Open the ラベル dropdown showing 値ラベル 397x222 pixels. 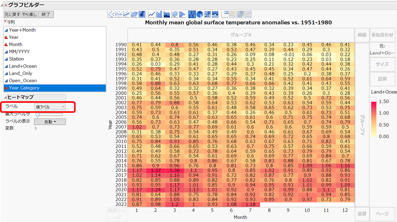click(50, 107)
